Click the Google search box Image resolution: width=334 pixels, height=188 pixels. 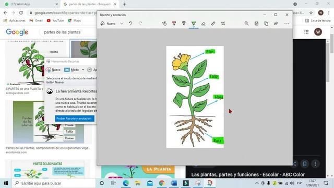(68, 32)
